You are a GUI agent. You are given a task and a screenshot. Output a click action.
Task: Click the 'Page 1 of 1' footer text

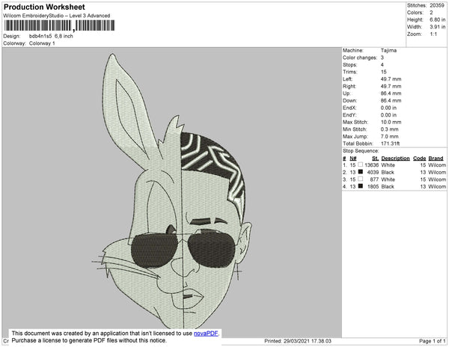pos(433,341)
